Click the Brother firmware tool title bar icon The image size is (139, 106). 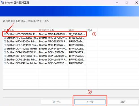pyautogui.click(x=3, y=3)
